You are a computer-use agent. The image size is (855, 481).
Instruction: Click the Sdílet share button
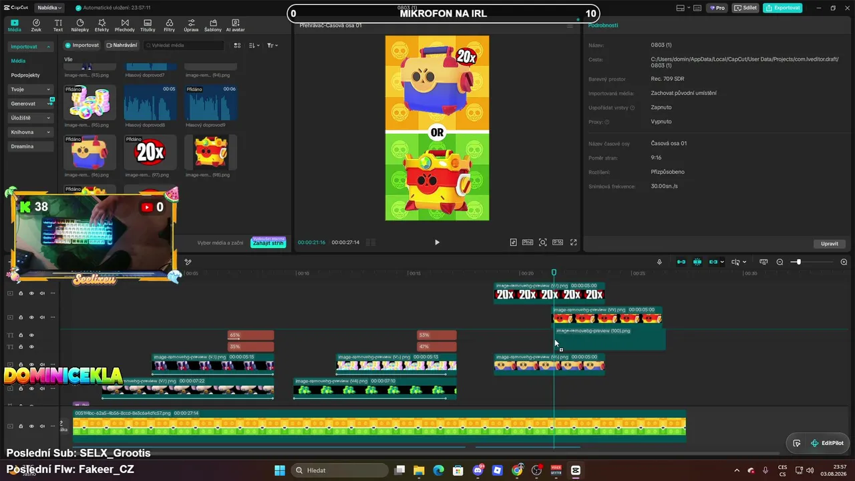coord(746,8)
